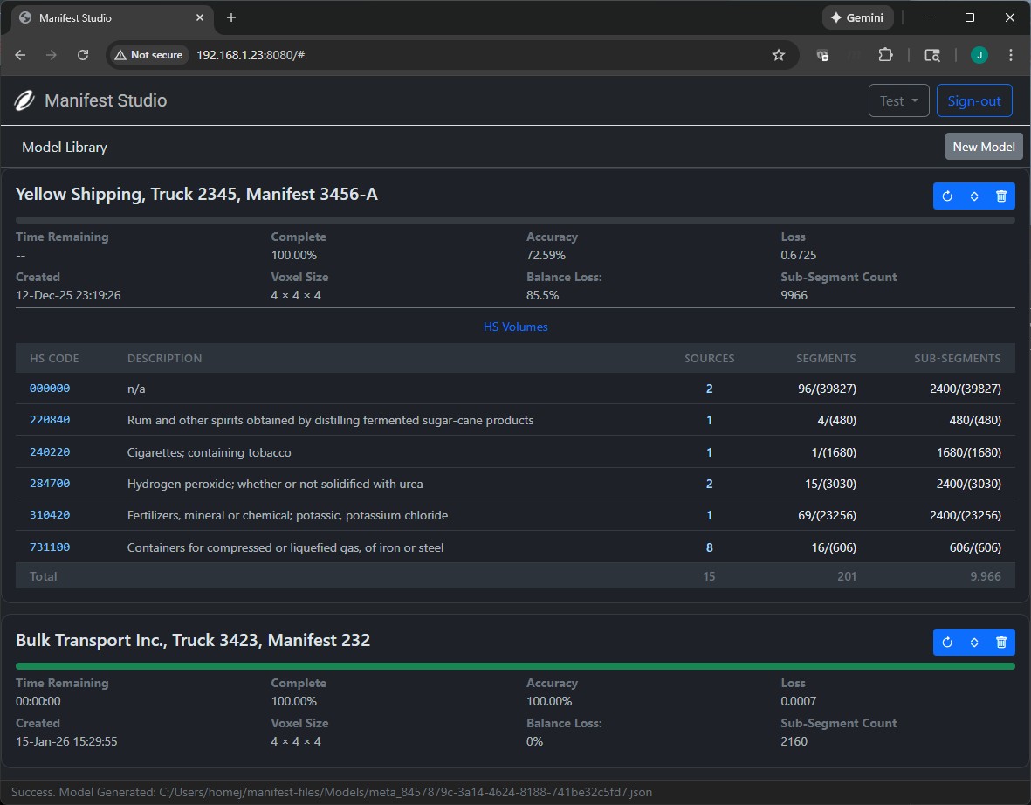Click the Sign-out button
The height and width of the screenshot is (805, 1031).
click(x=973, y=101)
